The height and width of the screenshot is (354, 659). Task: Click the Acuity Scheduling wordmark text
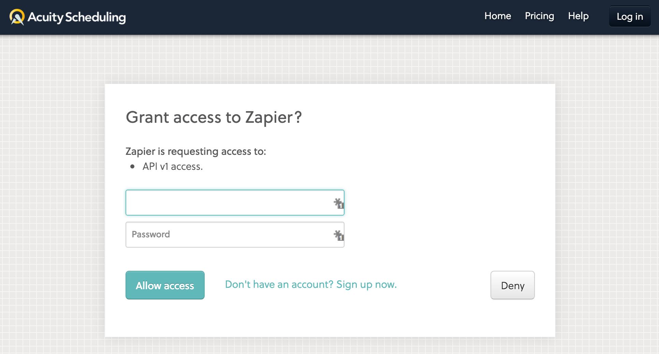(77, 17)
